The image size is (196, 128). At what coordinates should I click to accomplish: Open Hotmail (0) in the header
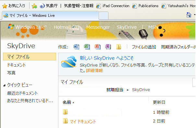67,27
